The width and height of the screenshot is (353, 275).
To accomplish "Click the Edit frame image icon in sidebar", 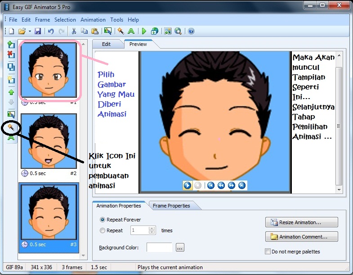I will (11, 114).
